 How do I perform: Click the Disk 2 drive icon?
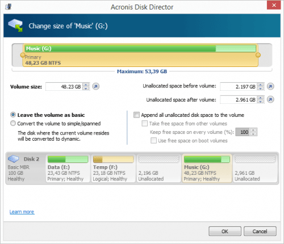tap(13, 159)
